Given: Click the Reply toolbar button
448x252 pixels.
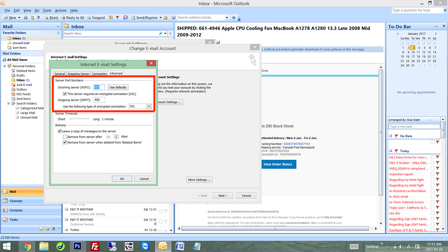Looking at the screenshot, I should (51, 18).
